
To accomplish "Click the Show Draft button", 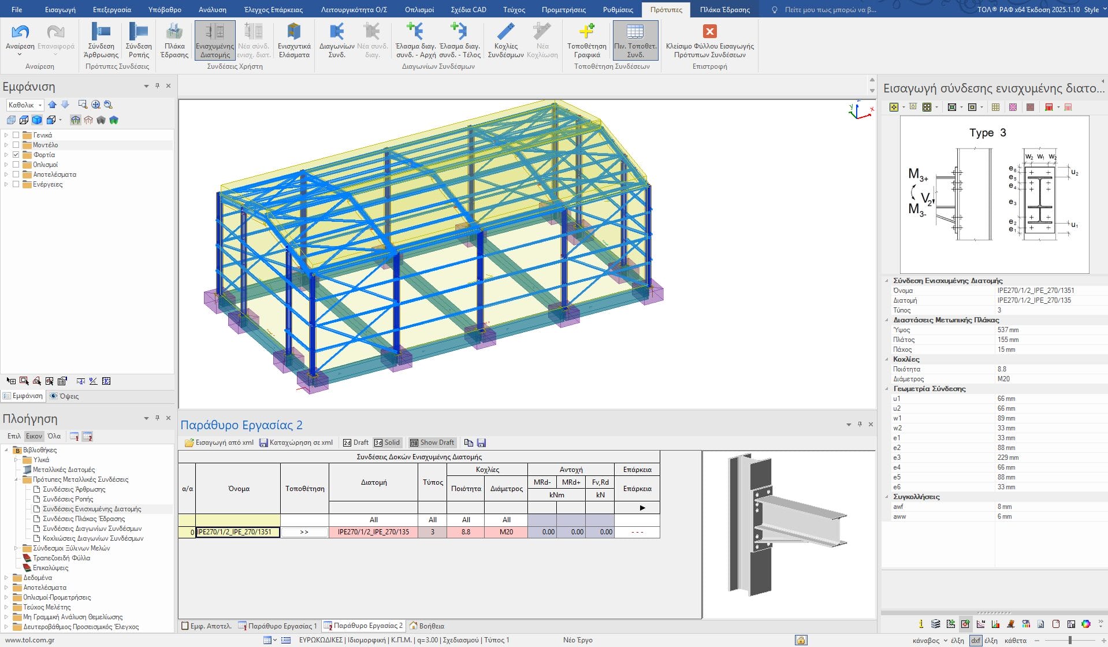I will (x=432, y=443).
